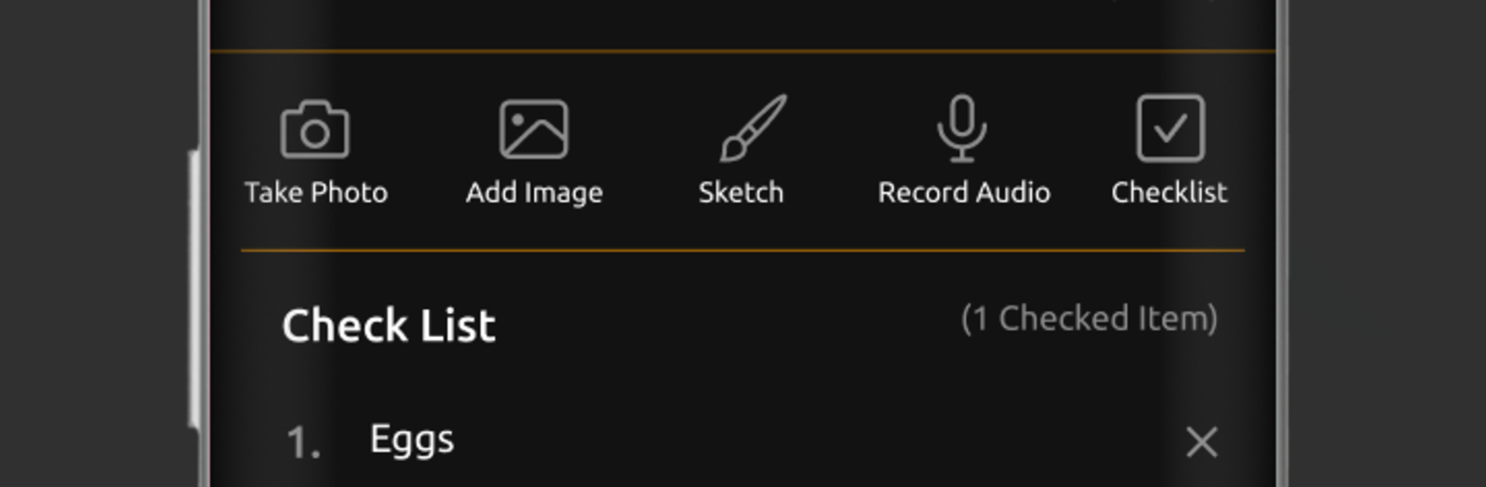Image resolution: width=1486 pixels, height=487 pixels.
Task: Click the "Take Photo" text label
Action: [316, 192]
